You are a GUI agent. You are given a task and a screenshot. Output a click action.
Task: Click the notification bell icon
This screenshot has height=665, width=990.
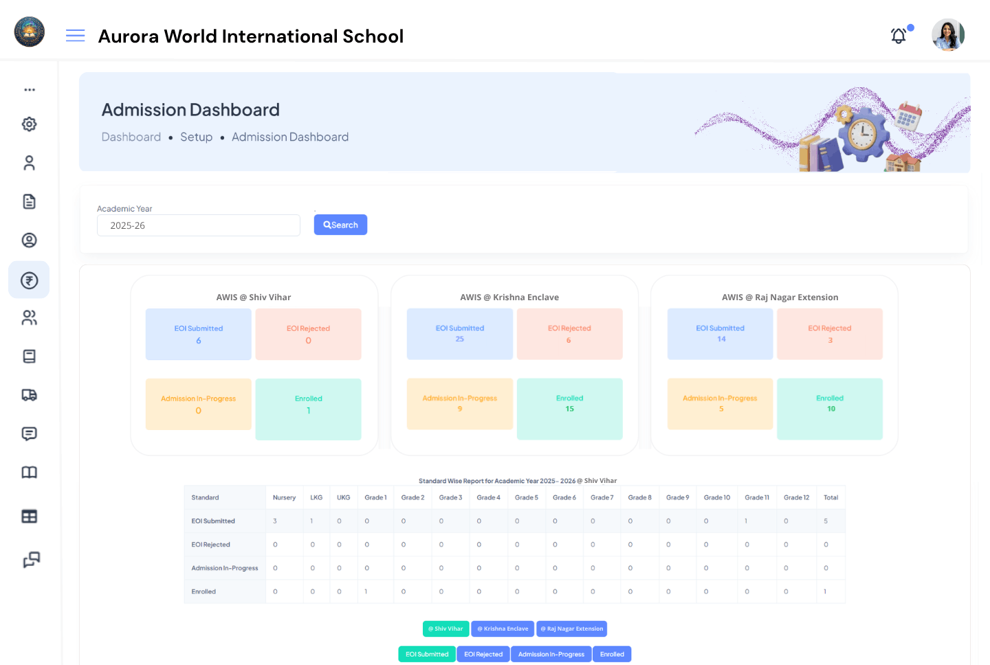pos(899,35)
